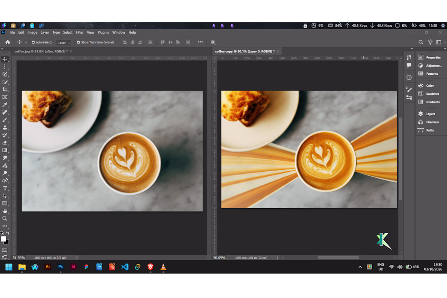Select the Pen tool

coord(5,181)
